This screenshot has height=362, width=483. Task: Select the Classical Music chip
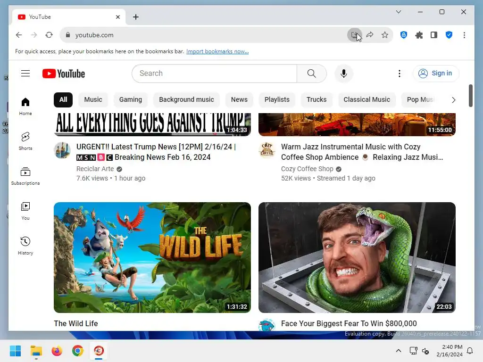tap(366, 100)
